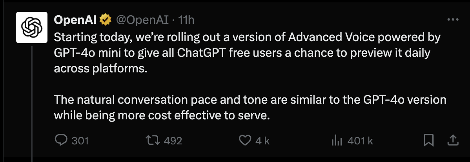Viewport: 470px width, 162px height.
Task: Share the post via upload arrow icon
Action: [x=453, y=140]
